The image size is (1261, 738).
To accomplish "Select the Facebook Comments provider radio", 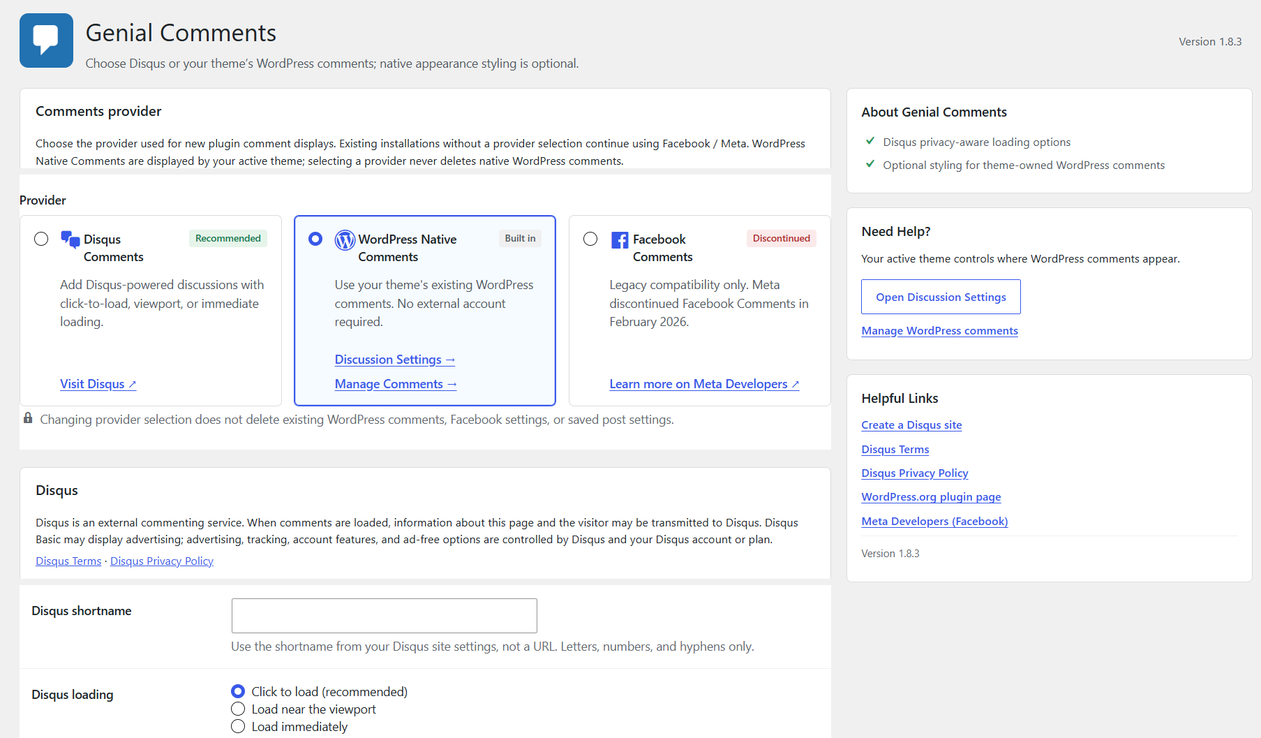I will coord(590,239).
